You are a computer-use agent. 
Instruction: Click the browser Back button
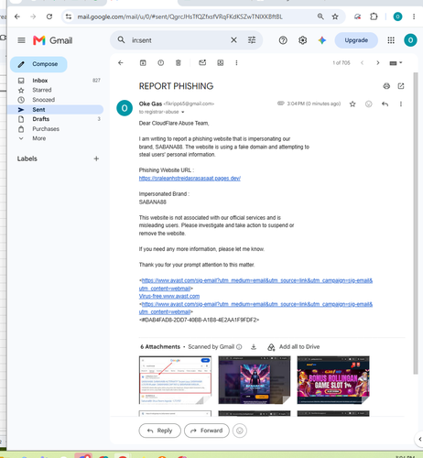coord(17,16)
